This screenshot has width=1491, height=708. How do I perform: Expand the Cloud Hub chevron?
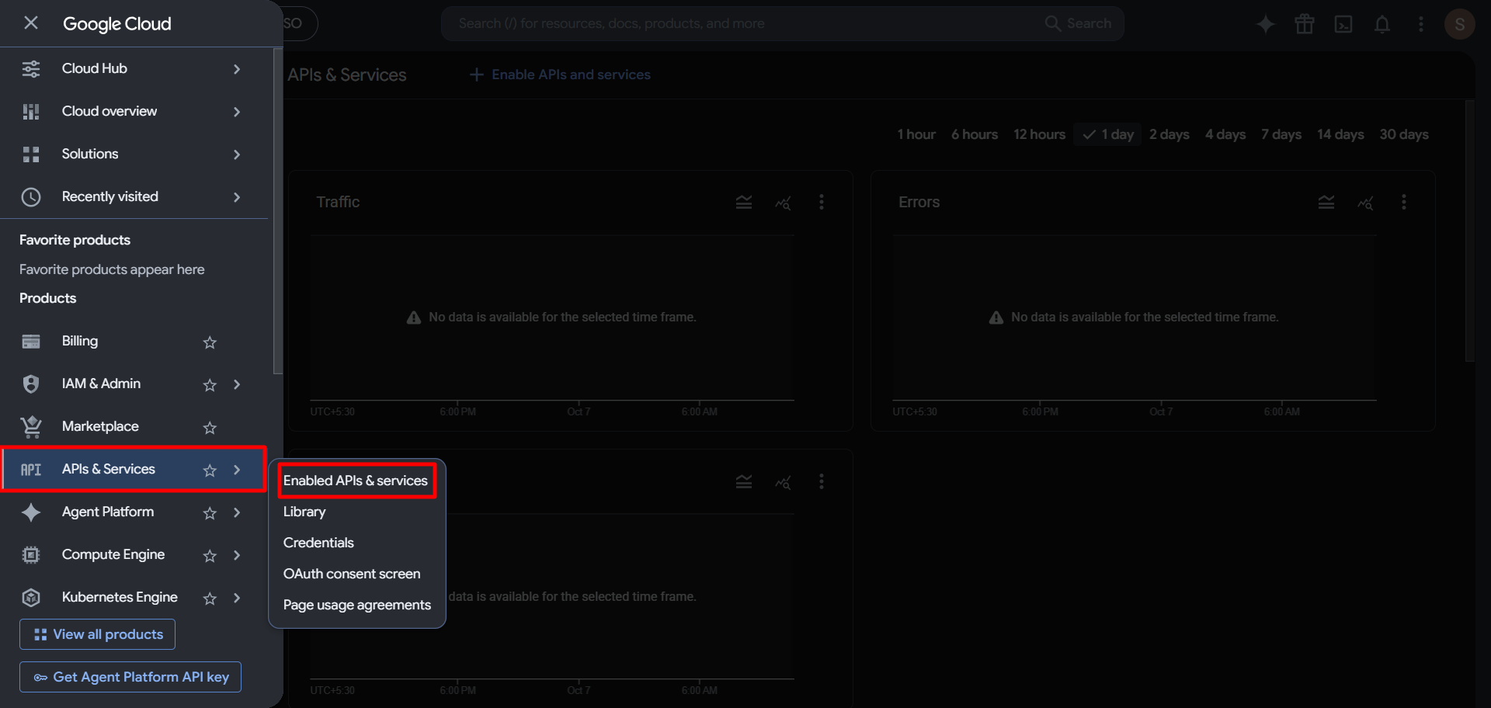pyautogui.click(x=237, y=69)
